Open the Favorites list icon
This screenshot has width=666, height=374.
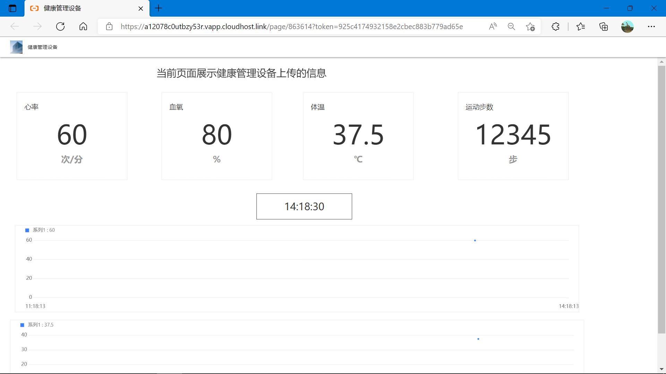[581, 27]
